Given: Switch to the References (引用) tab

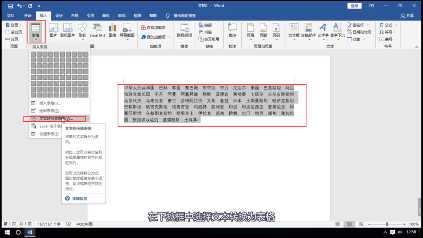Looking at the screenshot, I should pos(90,16).
